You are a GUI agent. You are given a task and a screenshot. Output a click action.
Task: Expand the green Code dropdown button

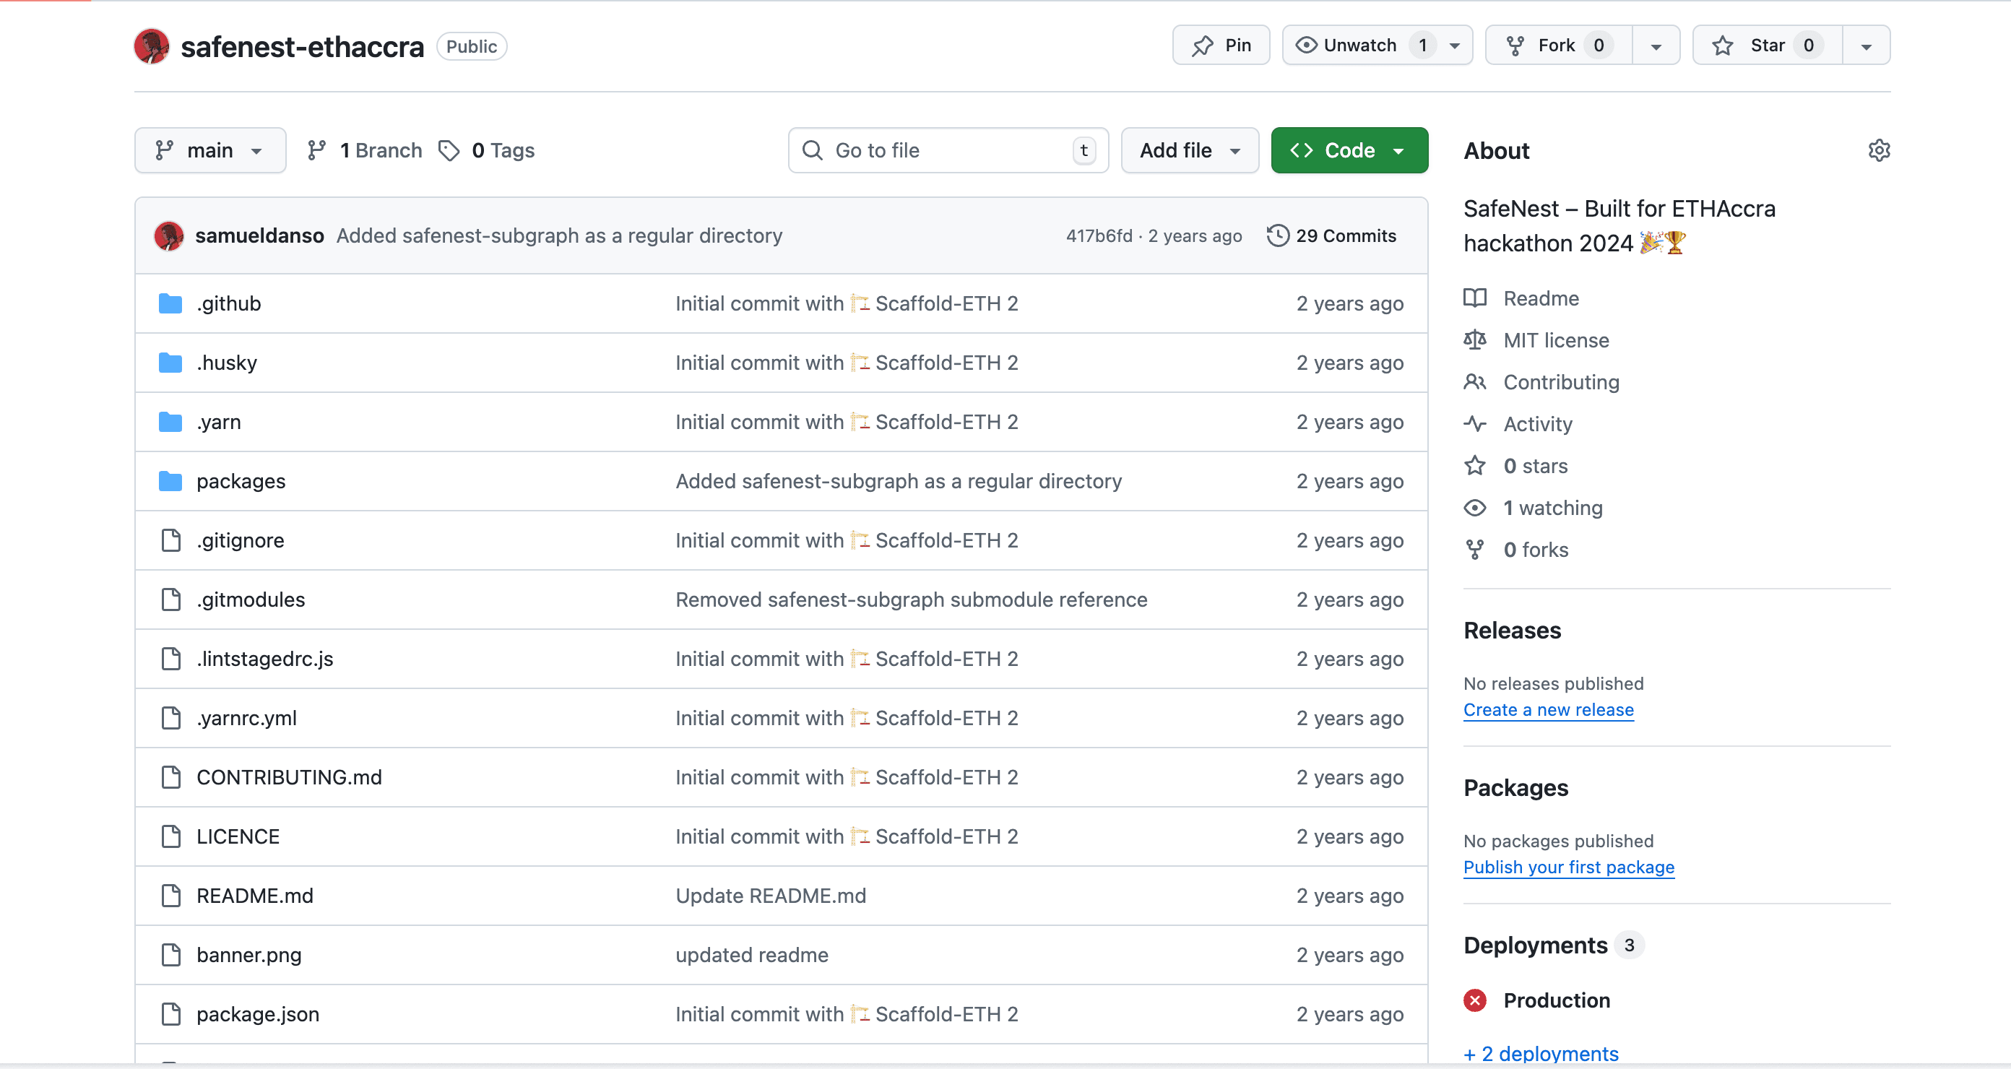[x=1349, y=150]
